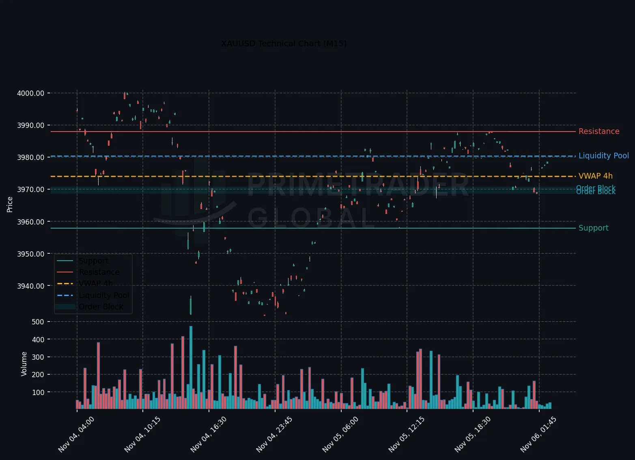The width and height of the screenshot is (635, 460).
Task: Click the Order Block color patch in legend
Action: tap(65, 307)
